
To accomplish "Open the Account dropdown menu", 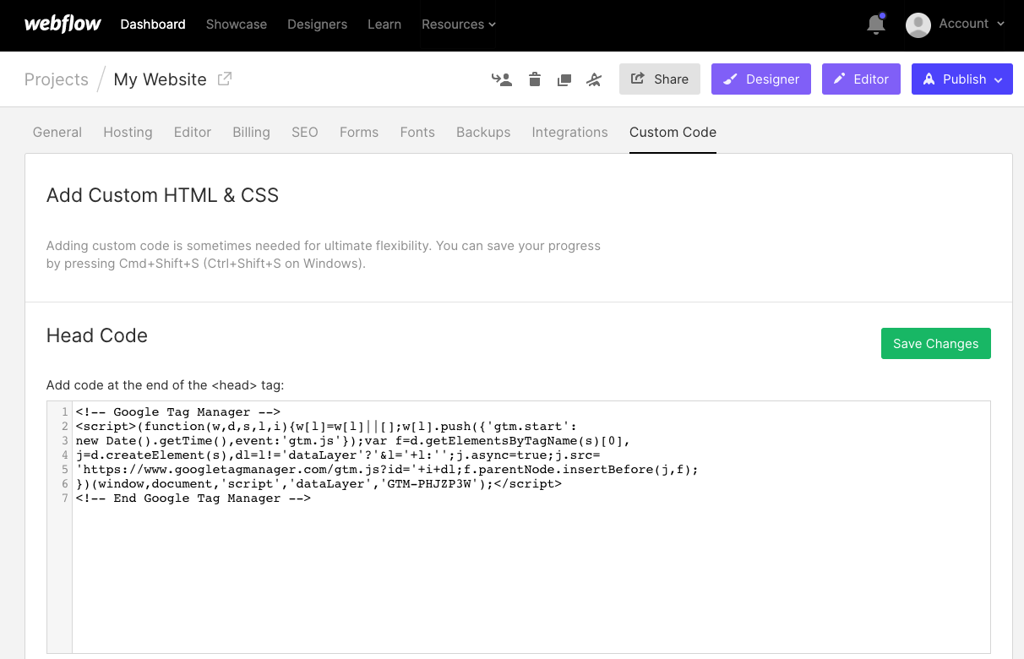I will click(x=972, y=24).
